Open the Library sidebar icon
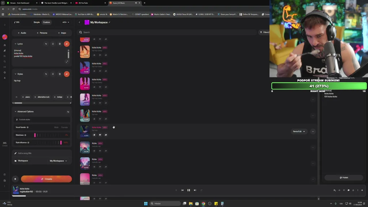Viewport: 368px width, 207px height. (5, 56)
